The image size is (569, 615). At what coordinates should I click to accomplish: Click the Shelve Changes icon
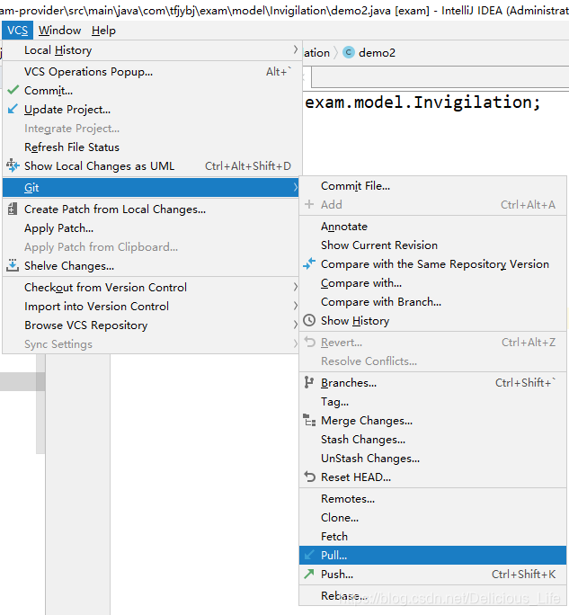[13, 265]
